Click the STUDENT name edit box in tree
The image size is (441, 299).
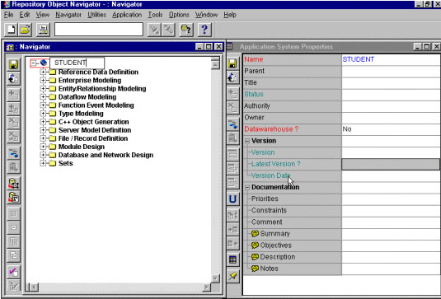[x=77, y=63]
